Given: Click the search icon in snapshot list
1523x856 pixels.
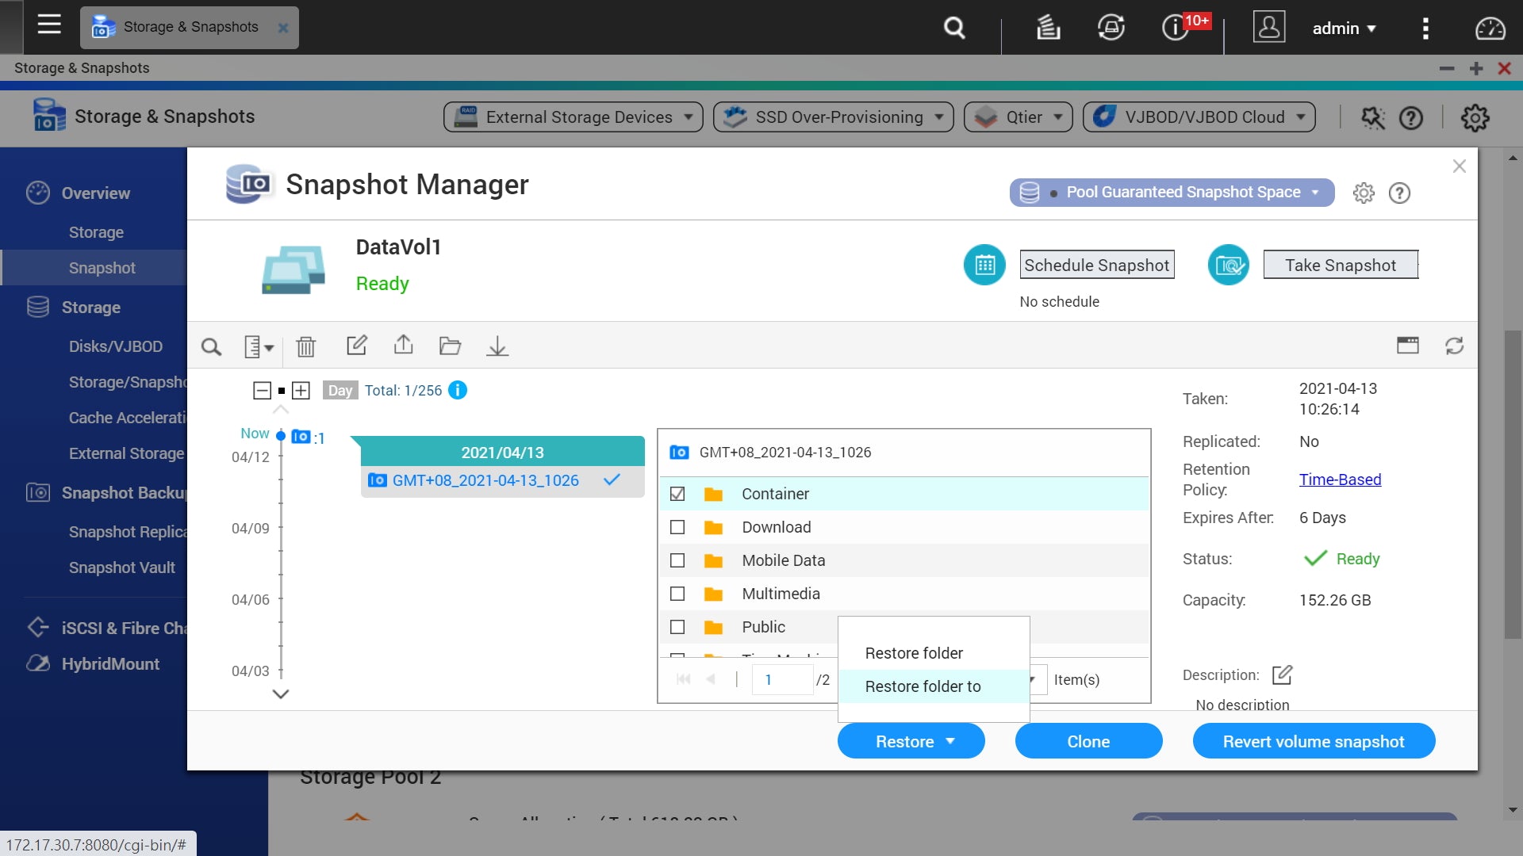Looking at the screenshot, I should point(210,346).
